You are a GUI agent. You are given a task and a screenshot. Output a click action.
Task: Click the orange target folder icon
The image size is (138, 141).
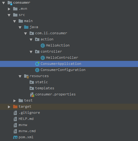pyautogui.click(x=15, y=106)
